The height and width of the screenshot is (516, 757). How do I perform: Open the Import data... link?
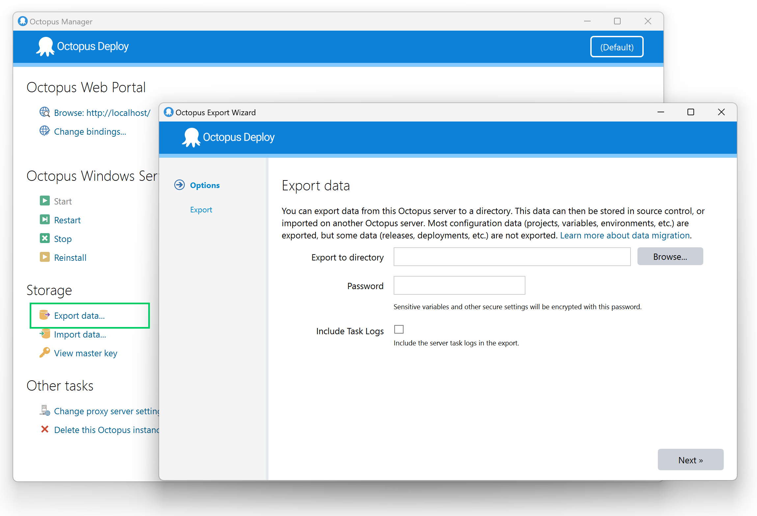point(80,334)
